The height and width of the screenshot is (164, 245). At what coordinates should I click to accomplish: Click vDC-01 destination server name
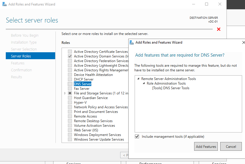point(213,22)
